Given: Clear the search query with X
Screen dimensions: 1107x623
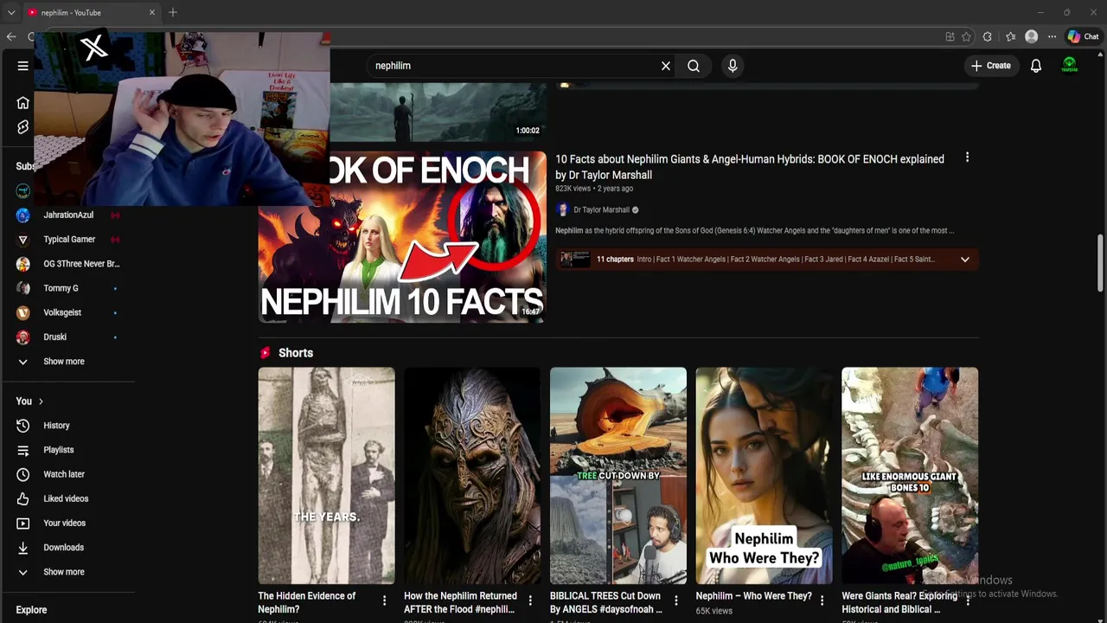Looking at the screenshot, I should point(666,66).
